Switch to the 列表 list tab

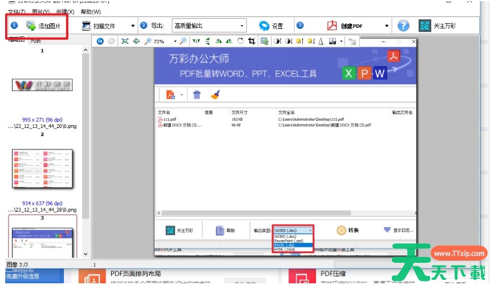click(x=35, y=40)
